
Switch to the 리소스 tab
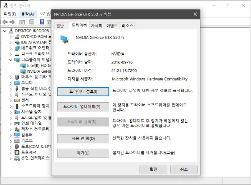(127, 26)
